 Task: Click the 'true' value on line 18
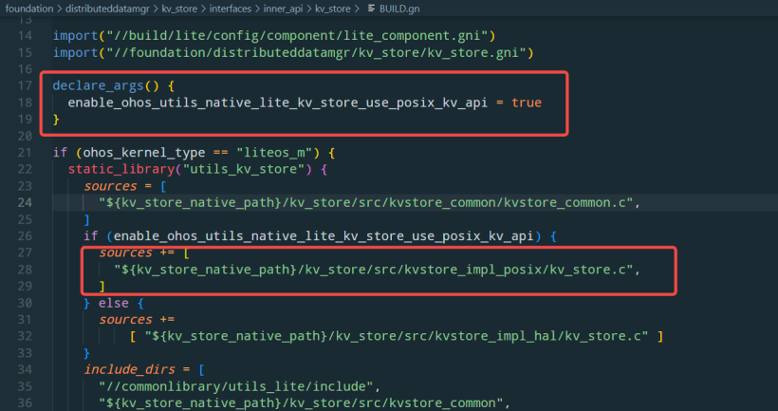click(x=527, y=102)
